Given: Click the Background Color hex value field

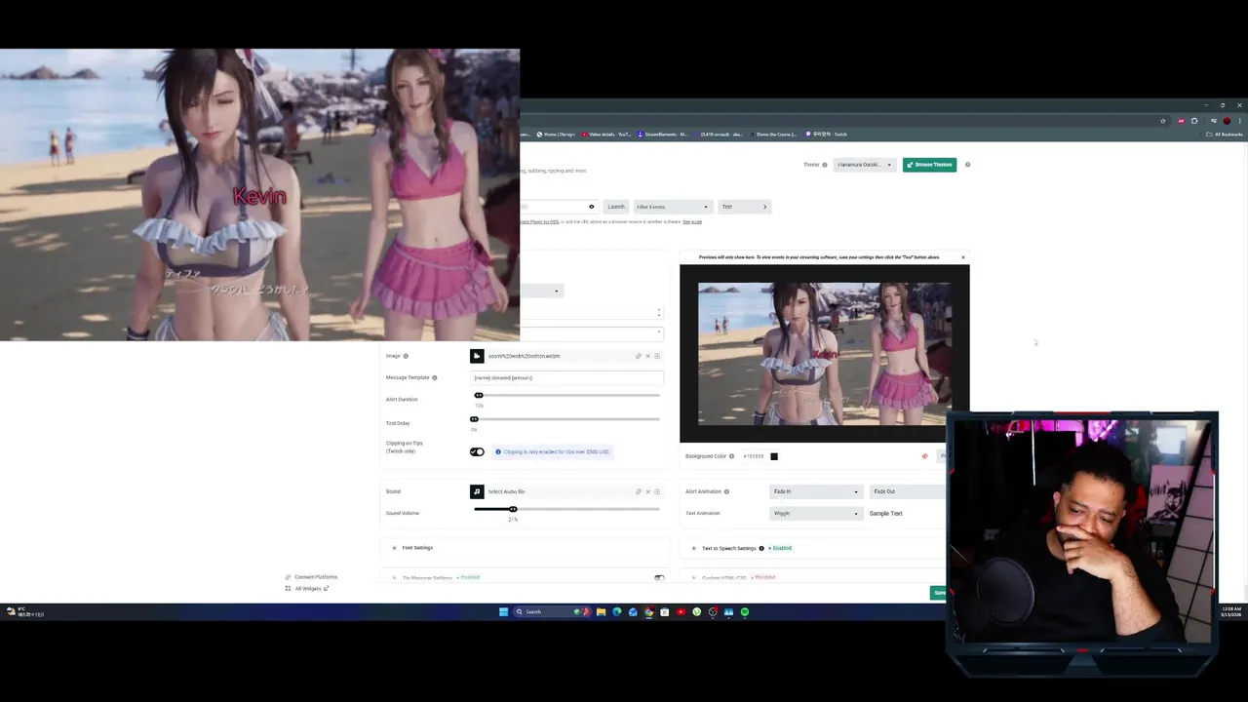Looking at the screenshot, I should pos(754,456).
